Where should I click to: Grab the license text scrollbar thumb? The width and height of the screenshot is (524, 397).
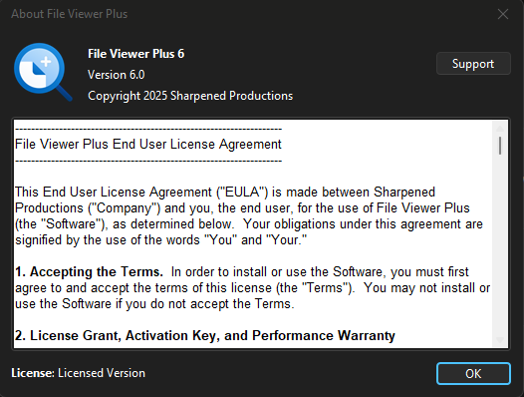pyautogui.click(x=500, y=146)
